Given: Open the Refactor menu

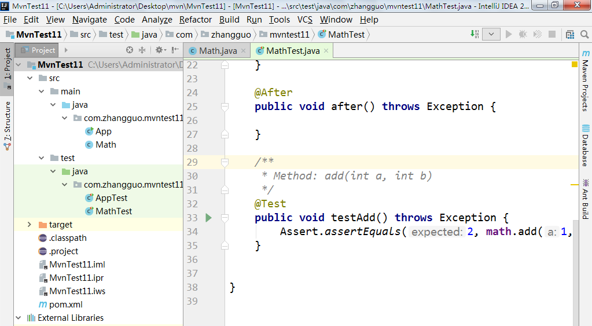Looking at the screenshot, I should click(x=196, y=20).
